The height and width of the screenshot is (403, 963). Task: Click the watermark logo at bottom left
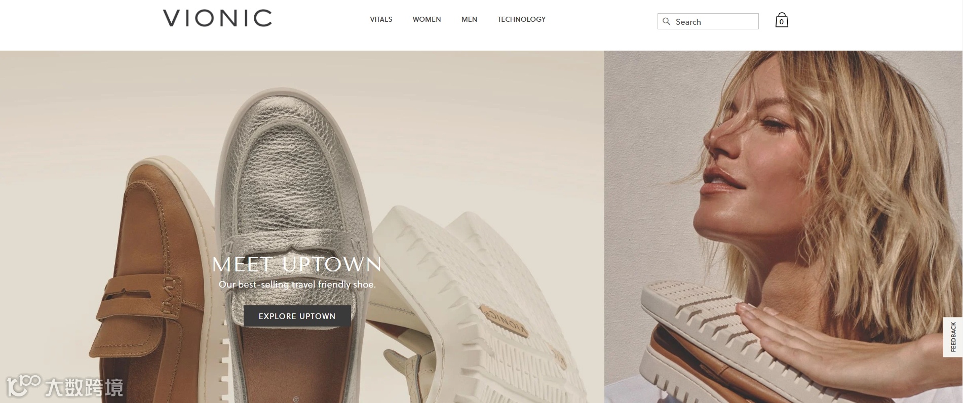pyautogui.click(x=64, y=387)
